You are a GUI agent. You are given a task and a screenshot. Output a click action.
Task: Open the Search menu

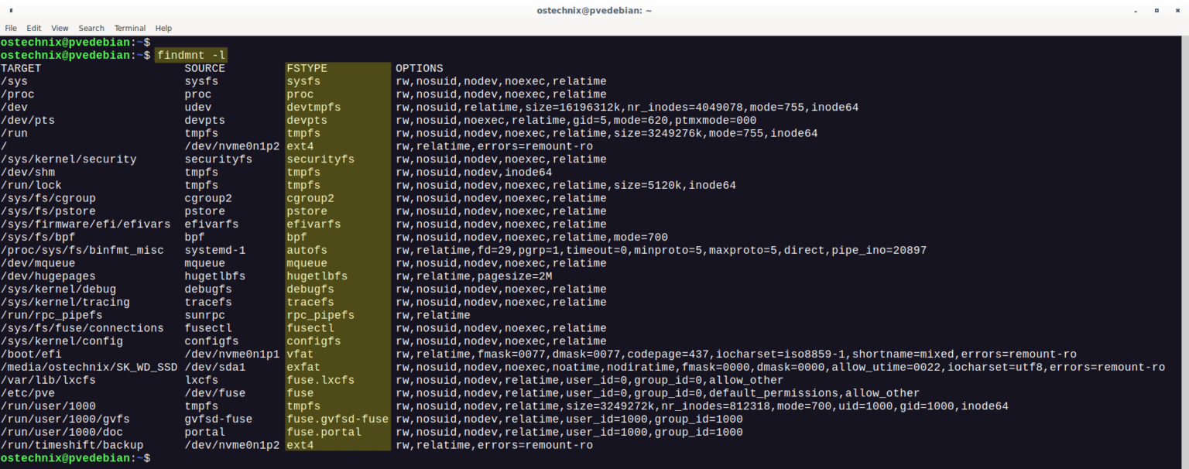pos(91,28)
